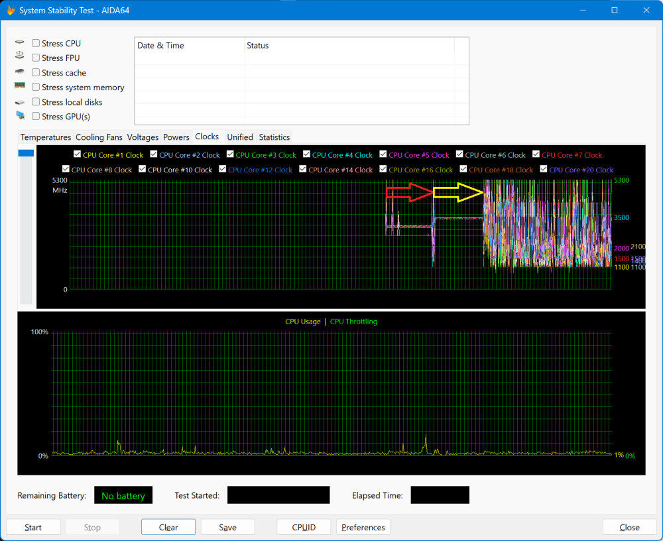
Task: Click the Test Started field
Action: pyautogui.click(x=278, y=495)
